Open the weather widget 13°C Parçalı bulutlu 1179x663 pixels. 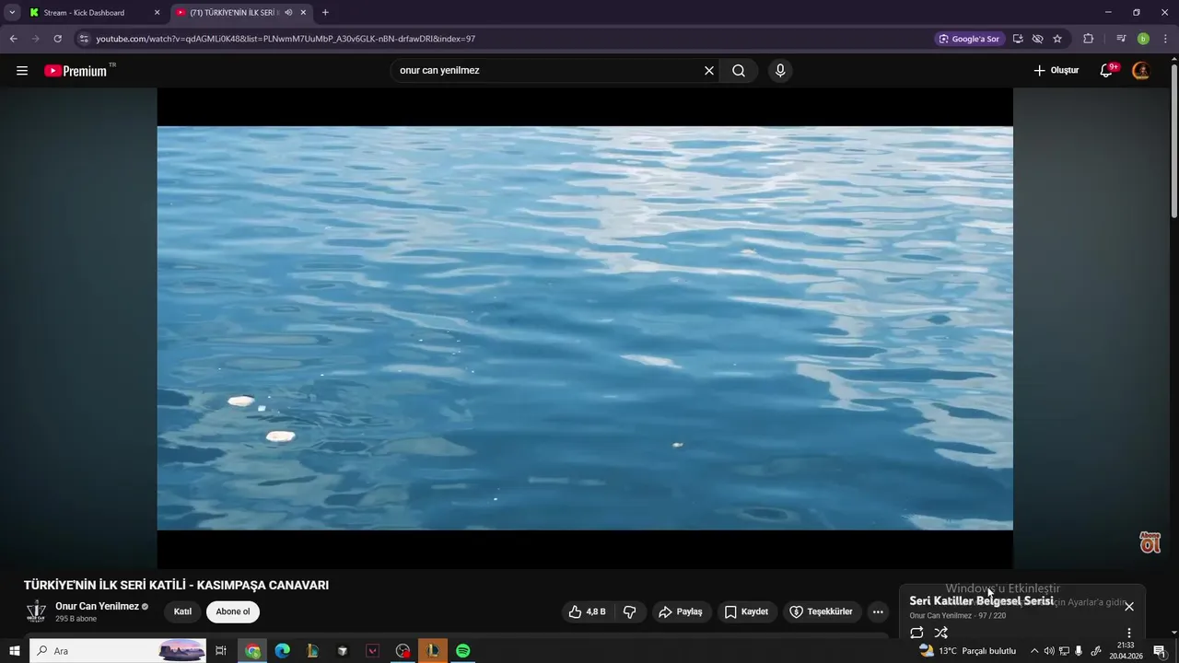click(967, 651)
